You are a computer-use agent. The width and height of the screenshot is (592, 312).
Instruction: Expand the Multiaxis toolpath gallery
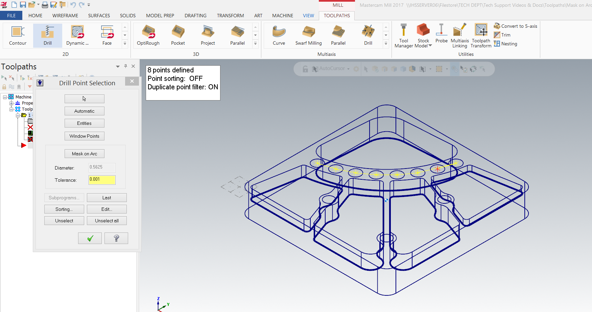coord(386,44)
